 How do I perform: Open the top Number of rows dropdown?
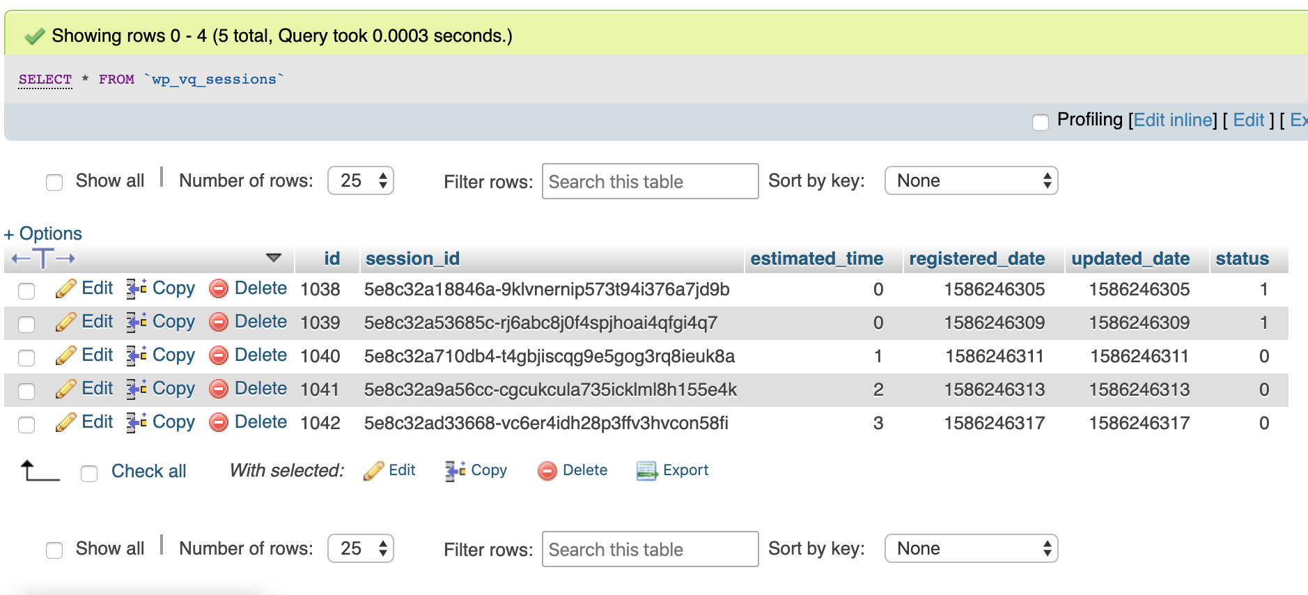click(361, 180)
